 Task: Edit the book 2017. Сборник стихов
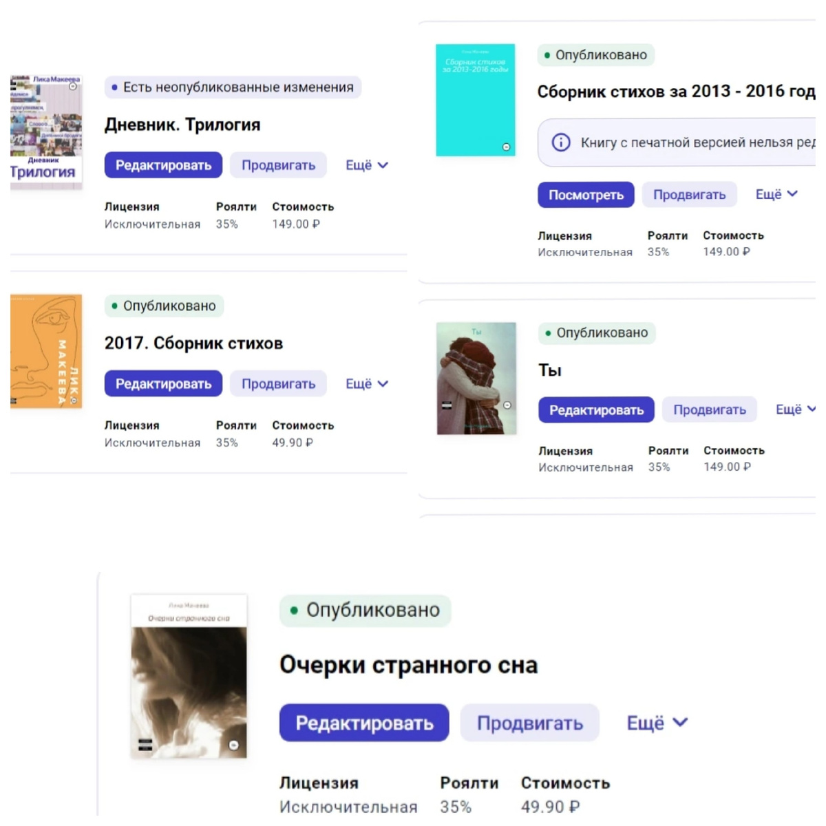pyautogui.click(x=163, y=383)
